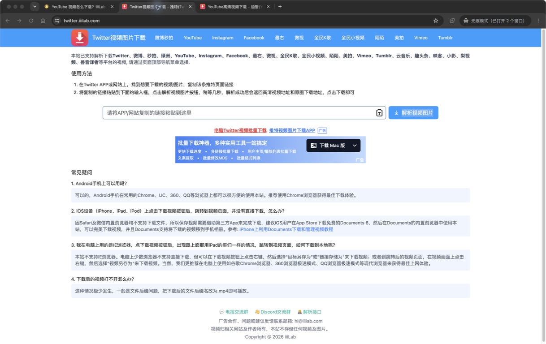Open the YouTube navigation item
The height and width of the screenshot is (344, 546).
click(x=193, y=38)
